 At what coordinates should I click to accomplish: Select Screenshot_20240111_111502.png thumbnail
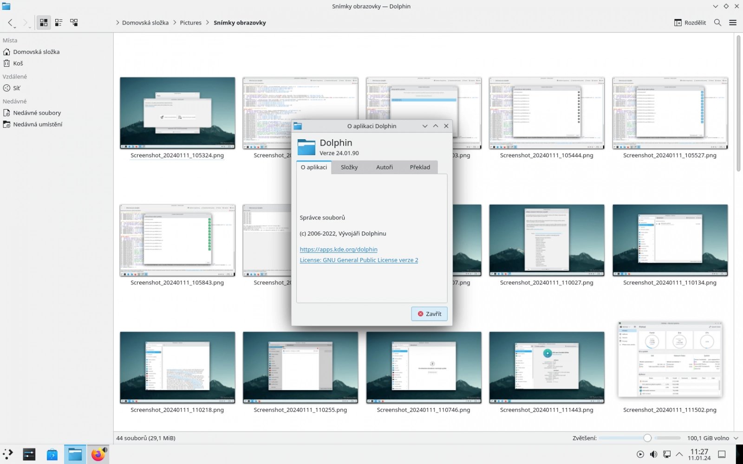click(670, 360)
